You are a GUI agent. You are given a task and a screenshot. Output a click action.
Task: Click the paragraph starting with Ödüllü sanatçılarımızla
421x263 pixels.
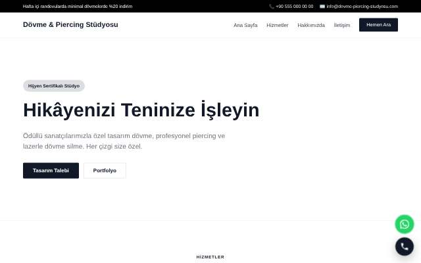pyautogui.click(x=124, y=141)
